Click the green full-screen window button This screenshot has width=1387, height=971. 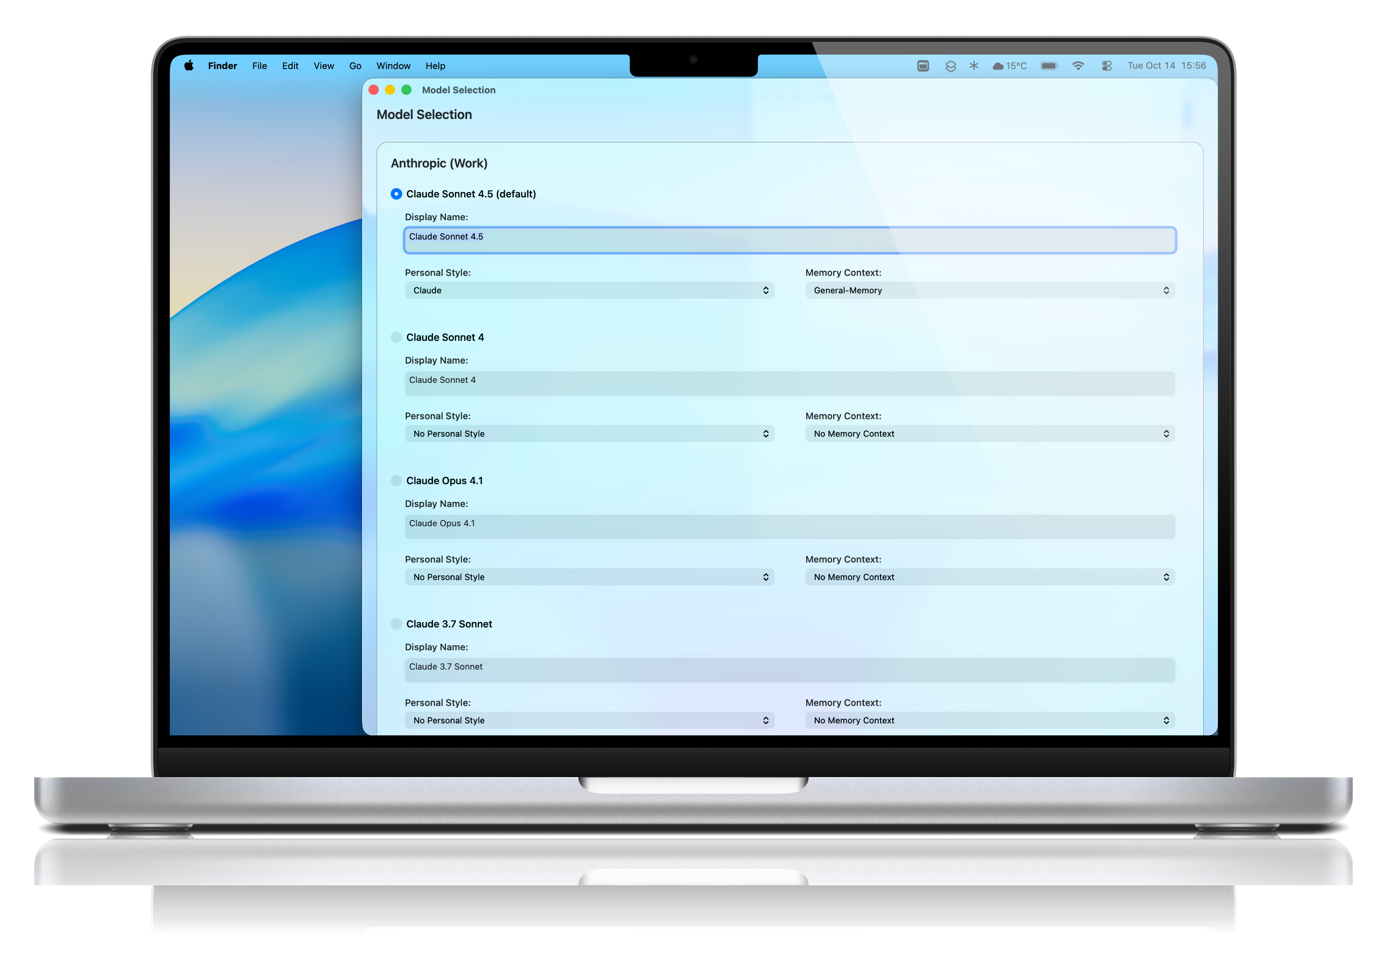(406, 90)
